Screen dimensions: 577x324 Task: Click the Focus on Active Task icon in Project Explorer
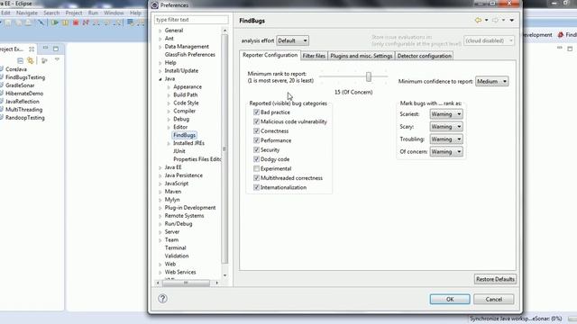(44, 60)
